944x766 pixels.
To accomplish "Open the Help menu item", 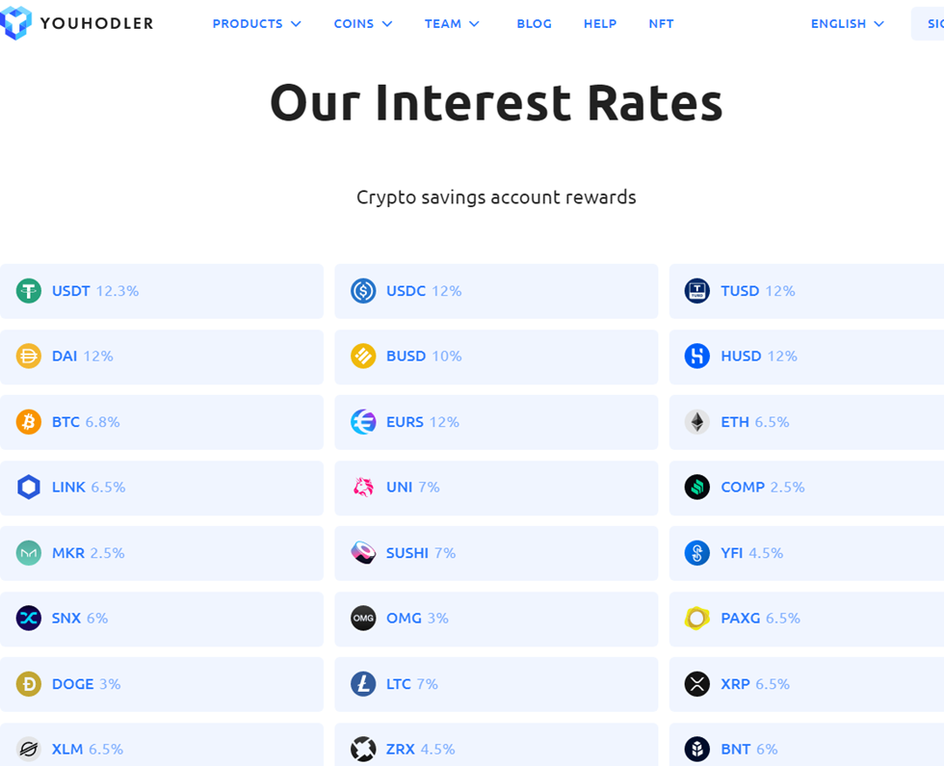I will tap(599, 23).
